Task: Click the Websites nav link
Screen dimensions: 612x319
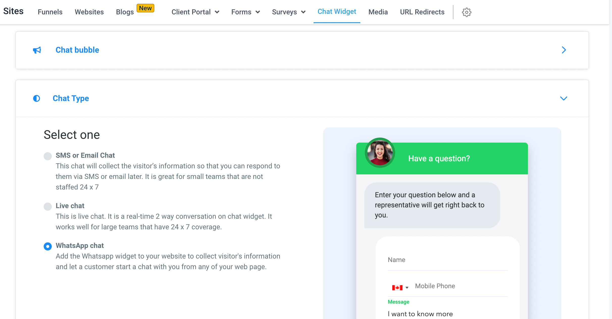Action: (89, 12)
